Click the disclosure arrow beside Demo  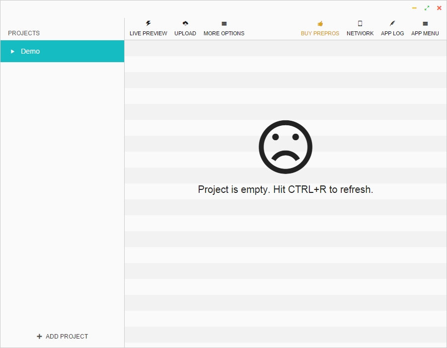click(13, 51)
